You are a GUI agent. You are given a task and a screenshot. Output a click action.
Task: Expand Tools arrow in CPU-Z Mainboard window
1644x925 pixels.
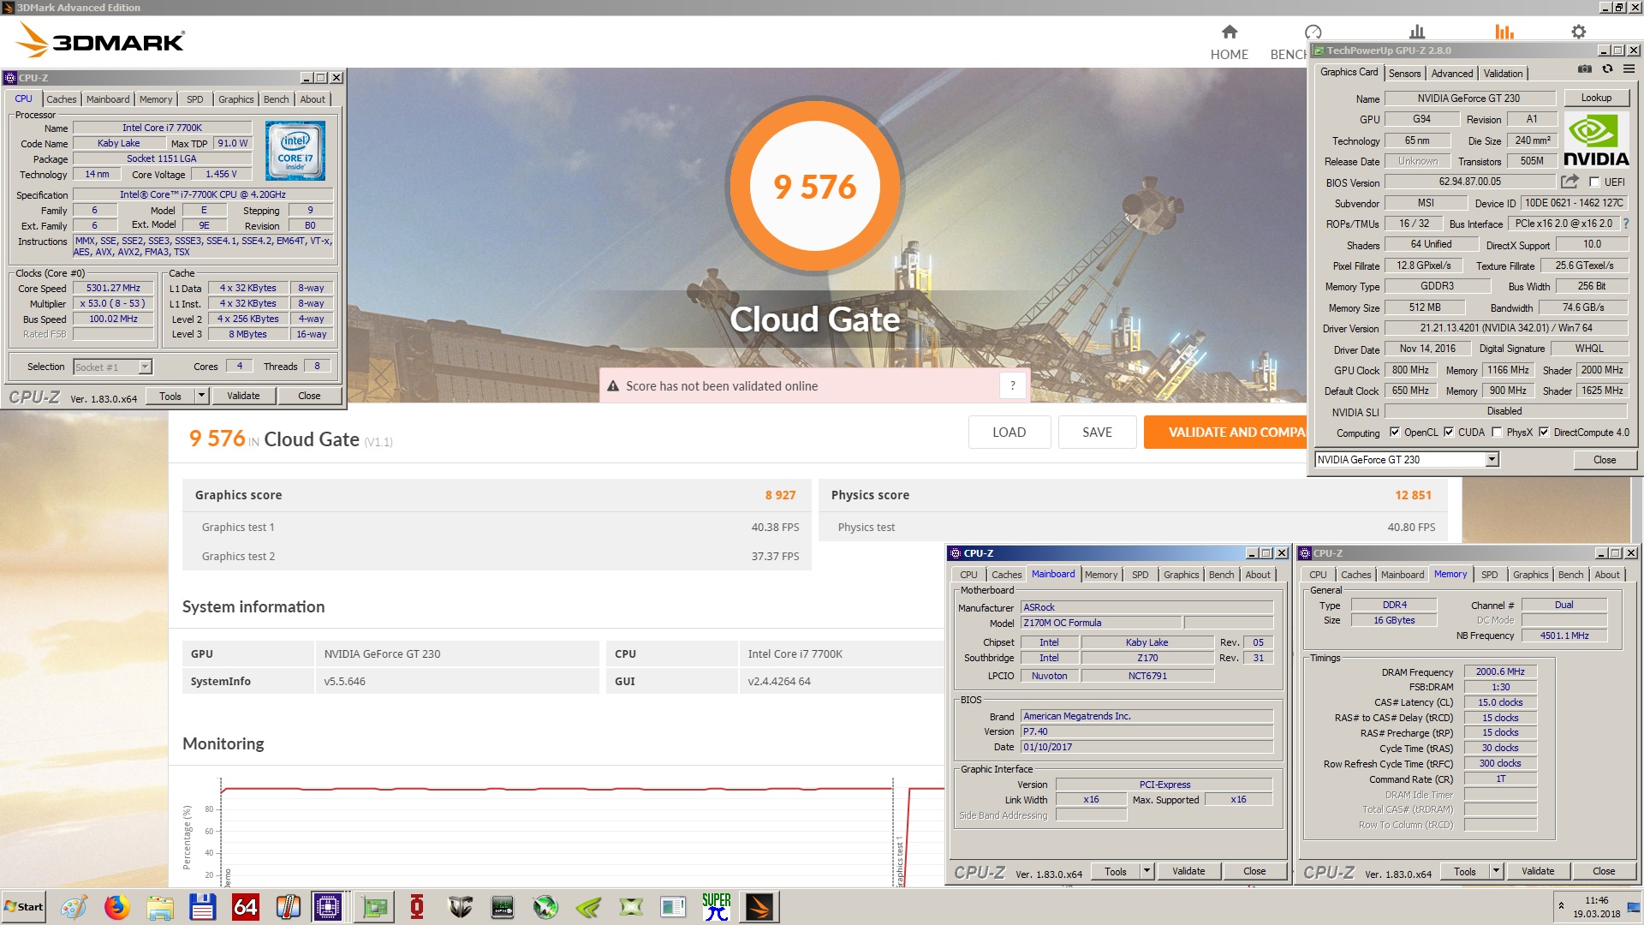[1147, 872]
